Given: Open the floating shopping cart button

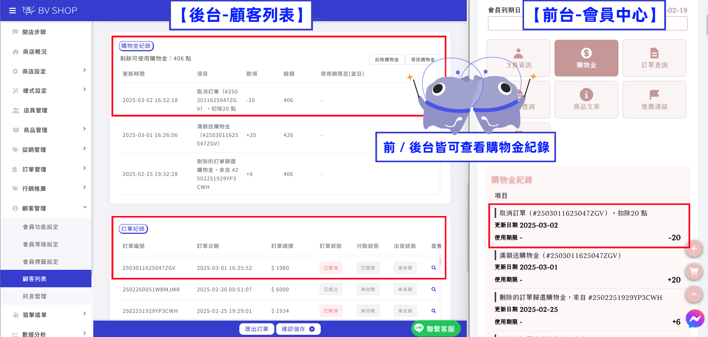Looking at the screenshot, I should coord(694,271).
